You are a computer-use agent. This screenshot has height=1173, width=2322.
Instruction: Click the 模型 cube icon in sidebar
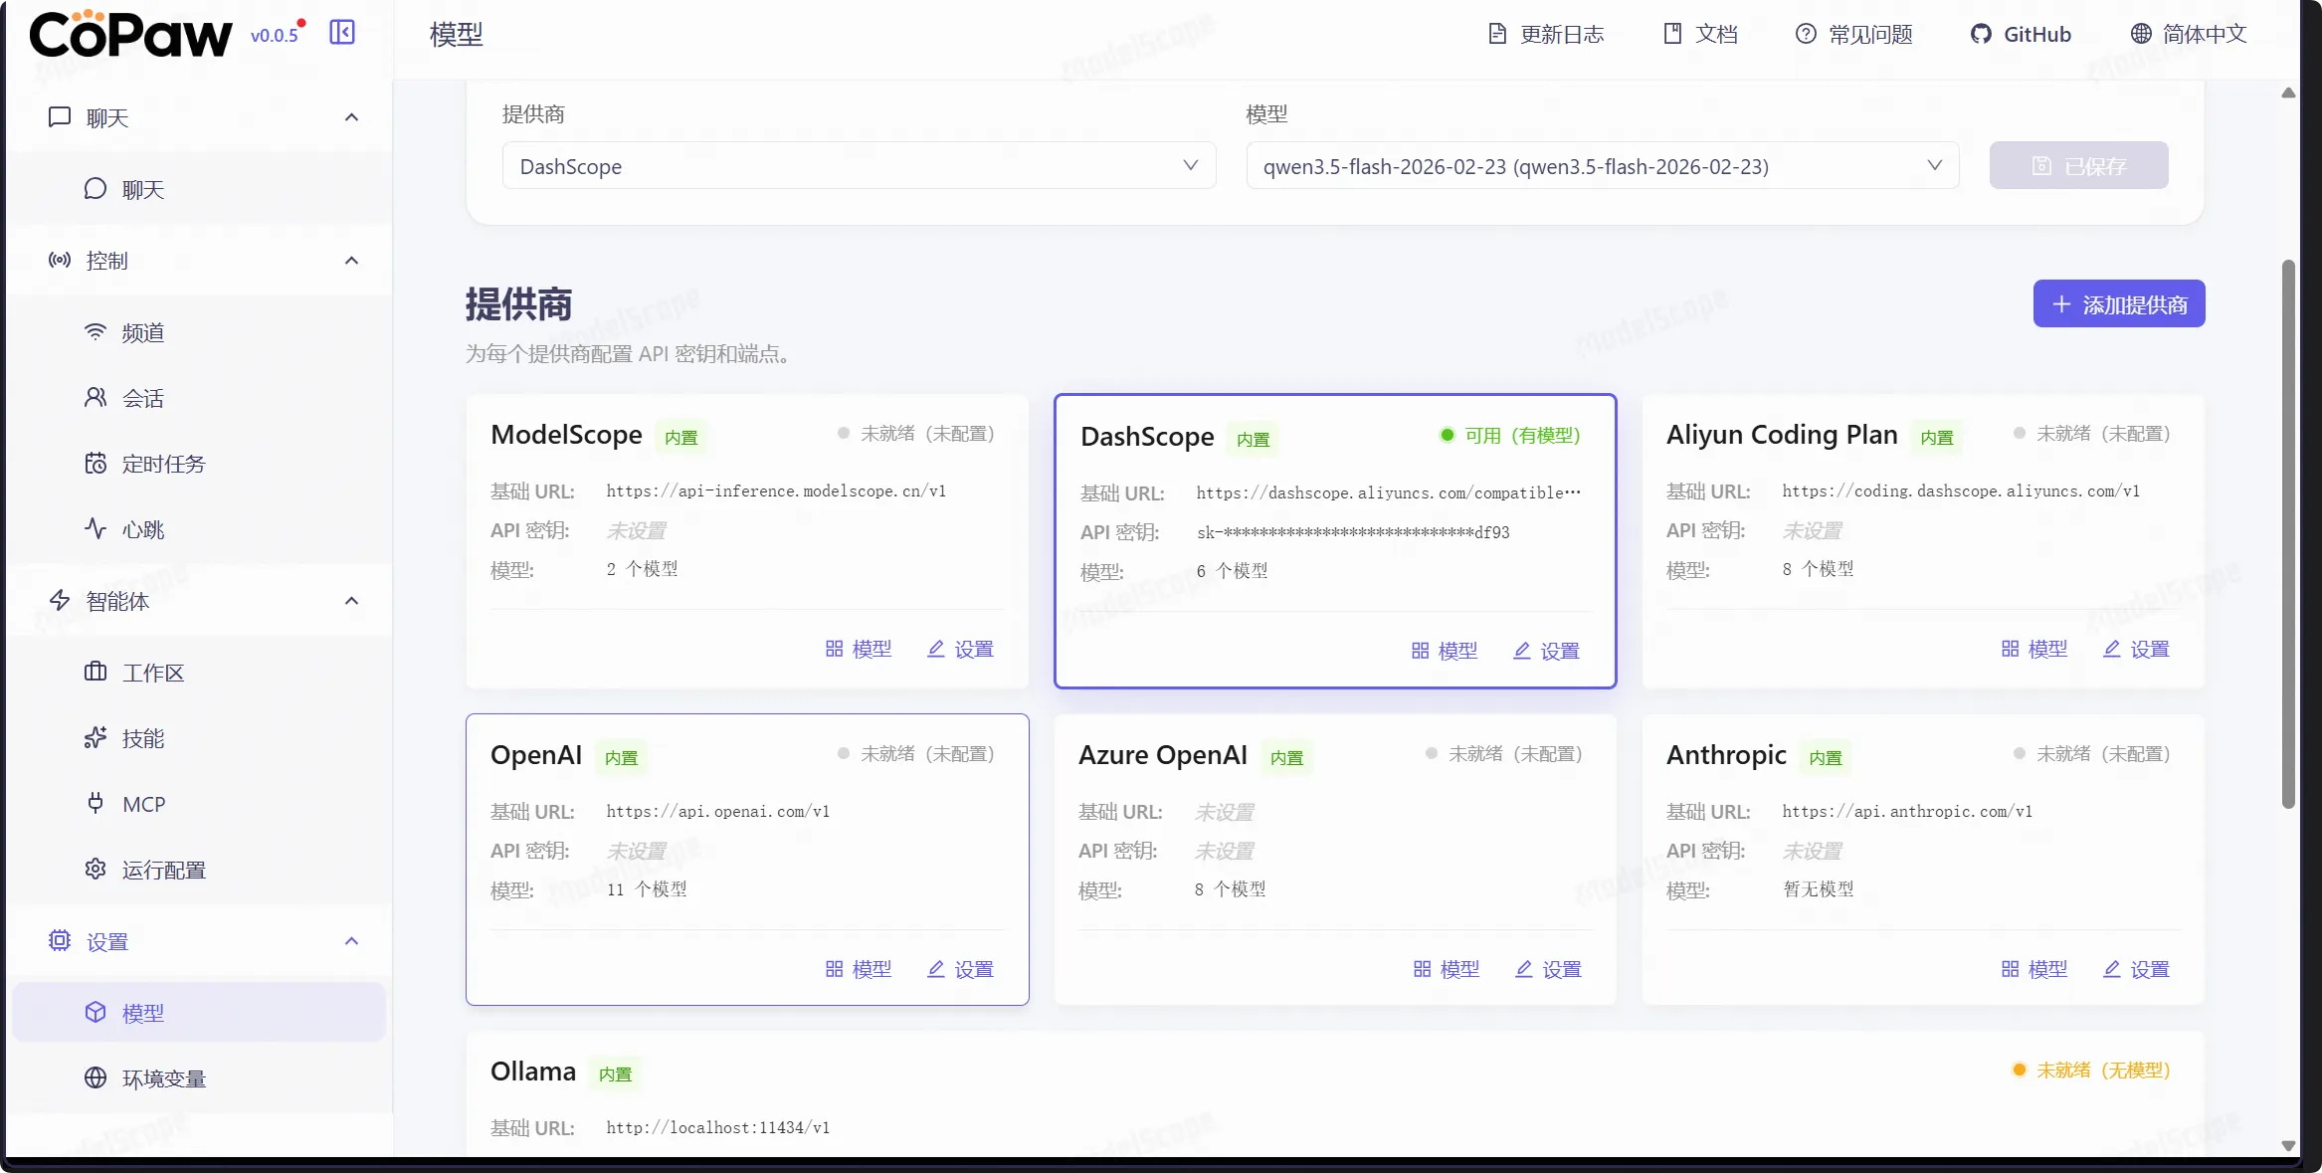96,1013
